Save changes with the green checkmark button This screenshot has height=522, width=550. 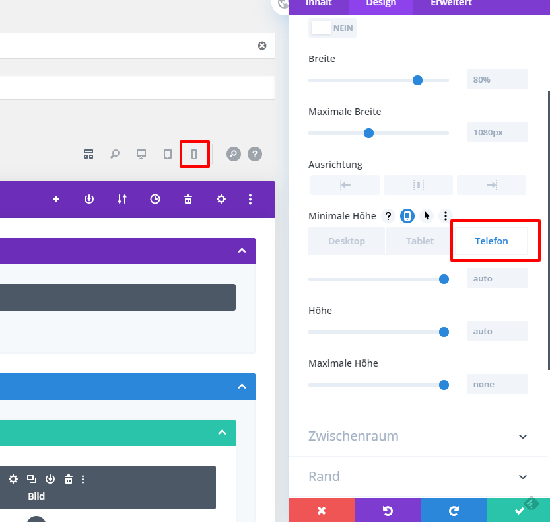pos(518,510)
